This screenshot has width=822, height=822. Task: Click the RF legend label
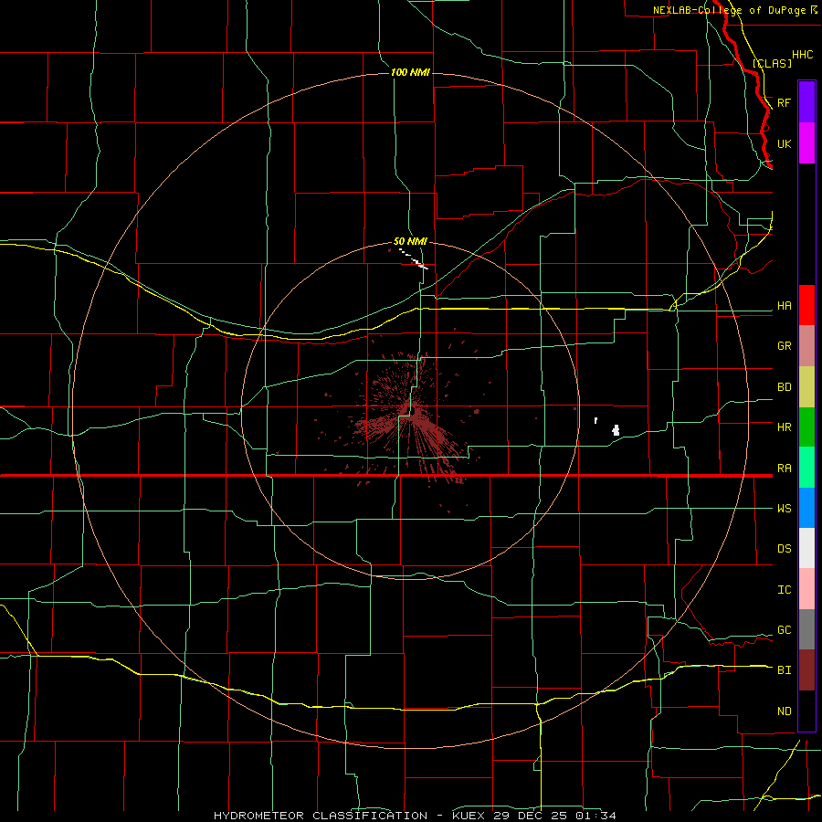coord(785,102)
